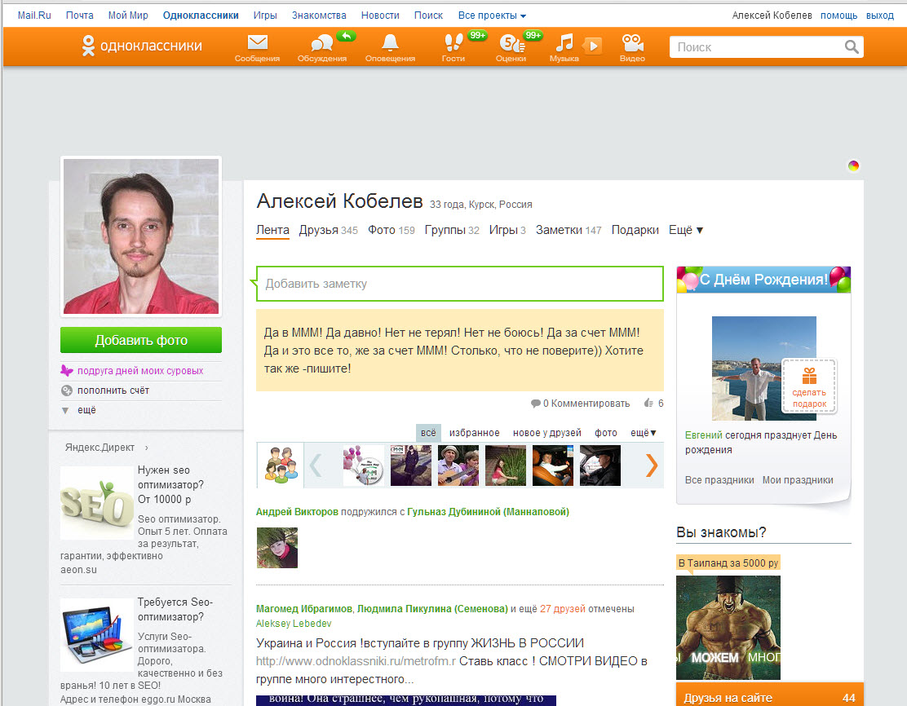Open the Мой Мир top link
The width and height of the screenshot is (907, 706).
[128, 15]
